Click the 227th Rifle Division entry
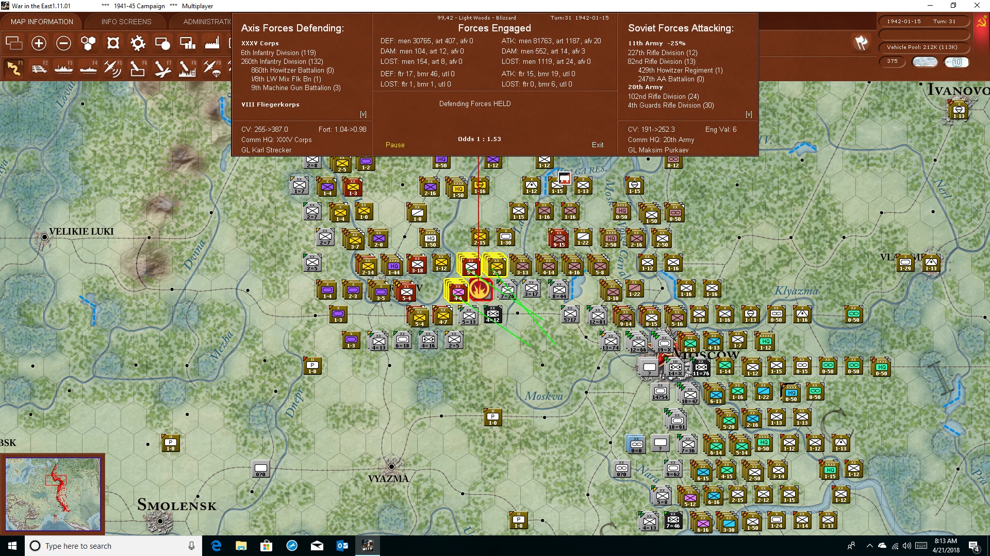The height and width of the screenshot is (556, 990). (663, 53)
